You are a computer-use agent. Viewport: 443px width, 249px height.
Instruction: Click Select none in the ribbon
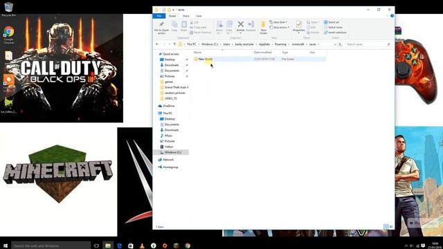point(333,28)
